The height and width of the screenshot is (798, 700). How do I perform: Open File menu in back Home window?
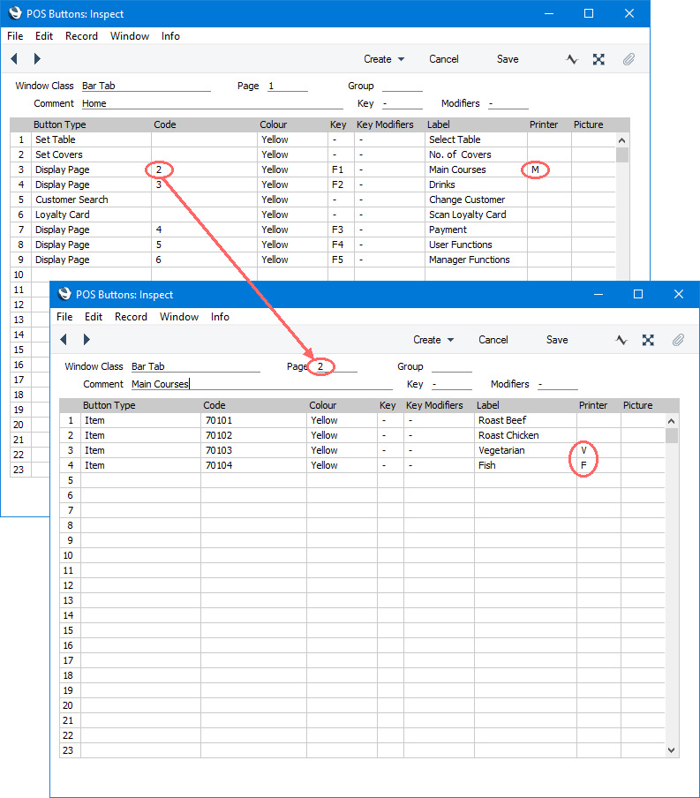[x=15, y=36]
